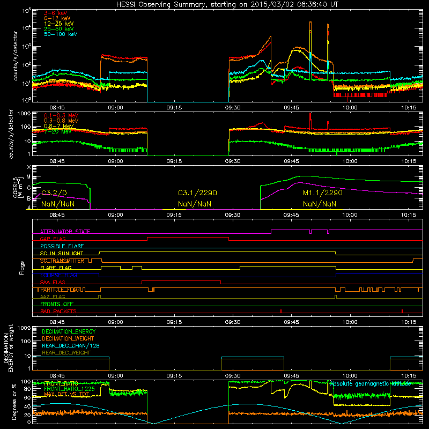429x429 pixels.
Task: Select the ATTENUATOR_STATE flag label
Action: click(65, 232)
